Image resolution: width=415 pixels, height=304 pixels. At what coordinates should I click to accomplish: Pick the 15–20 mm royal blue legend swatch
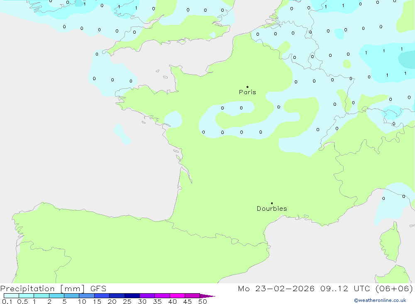pyautogui.click(x=102, y=296)
